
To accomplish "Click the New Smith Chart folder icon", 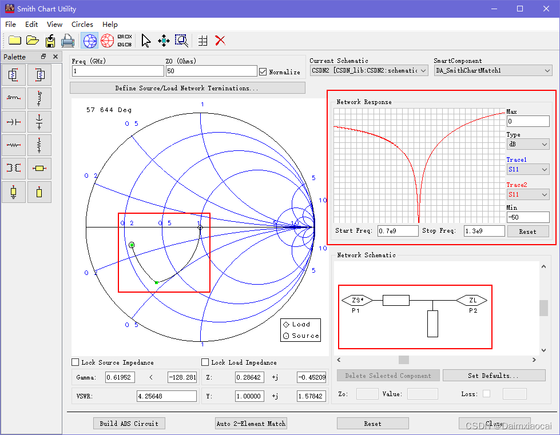I will click(x=15, y=41).
